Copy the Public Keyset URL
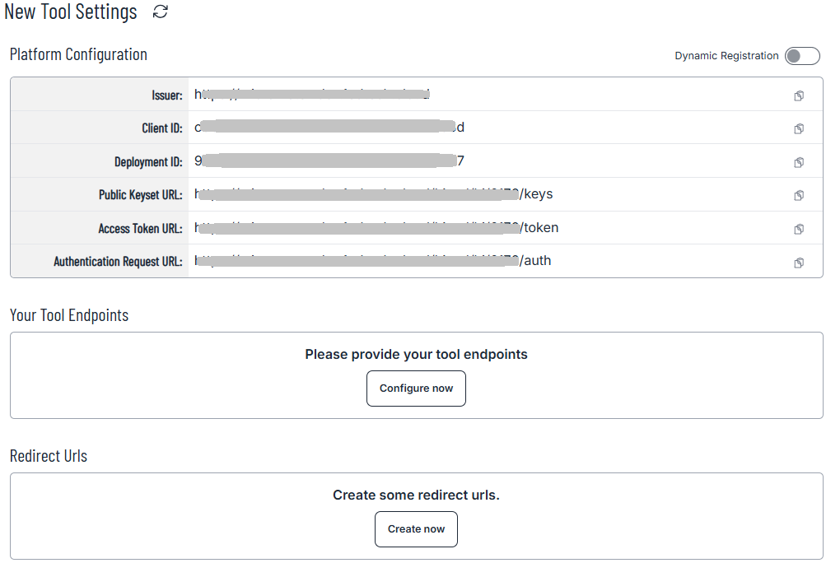The height and width of the screenshot is (563, 826). (x=798, y=195)
